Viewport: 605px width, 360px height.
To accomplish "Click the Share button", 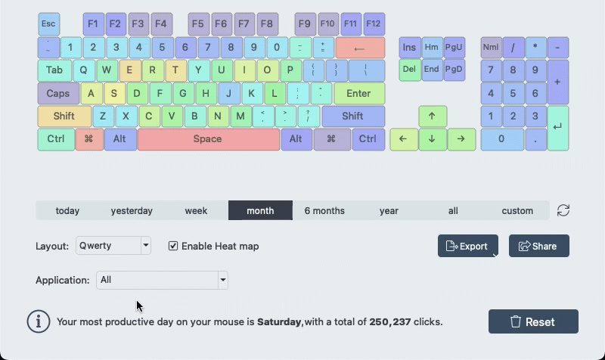I will click(538, 246).
